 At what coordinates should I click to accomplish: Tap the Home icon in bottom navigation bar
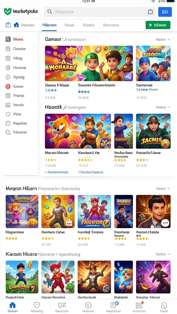tap(12, 305)
